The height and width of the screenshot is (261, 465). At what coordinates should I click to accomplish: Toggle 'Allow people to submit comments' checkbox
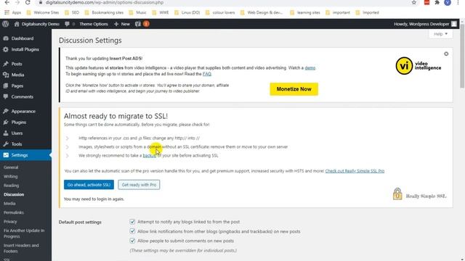coord(132,241)
